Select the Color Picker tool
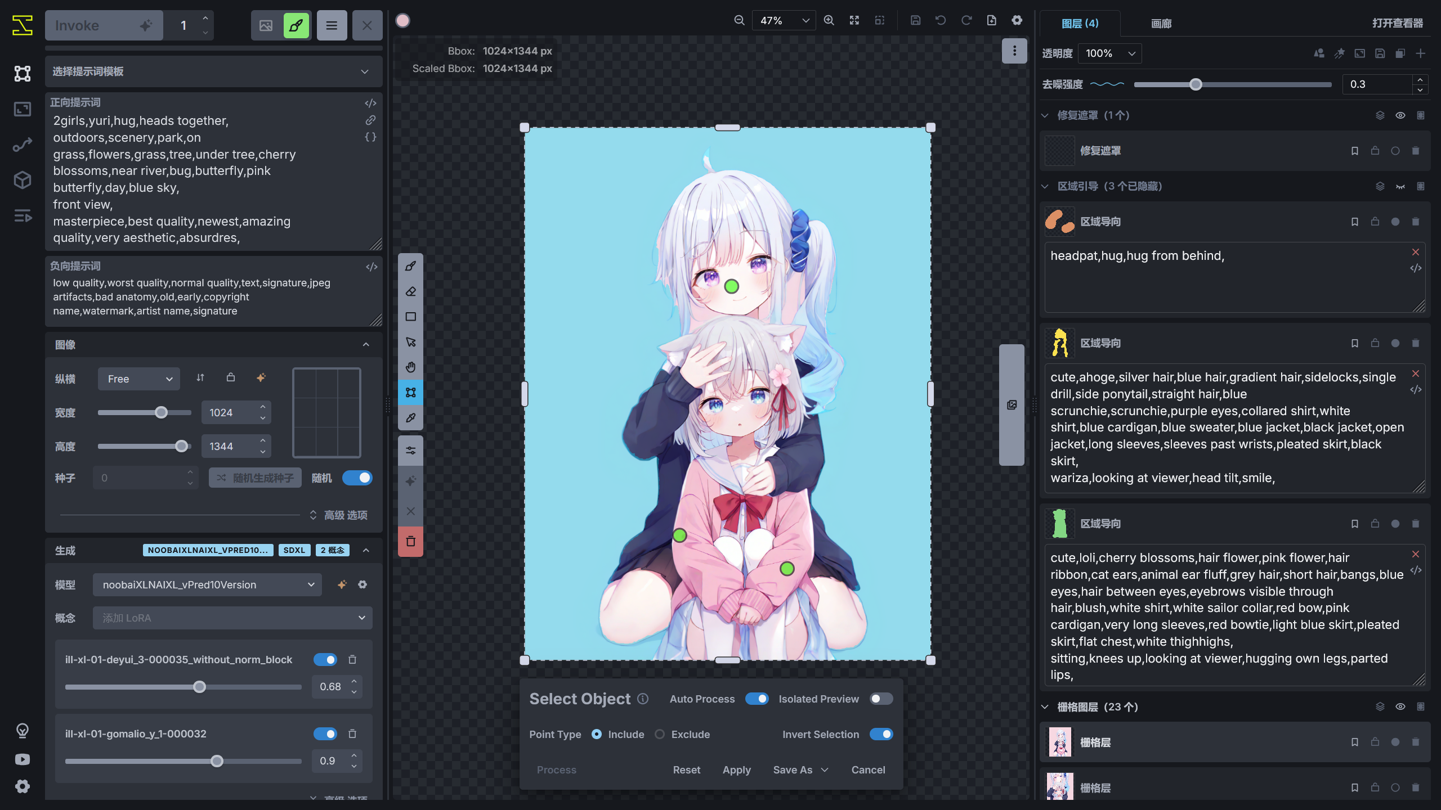Viewport: 1441px width, 810px height. (x=410, y=418)
